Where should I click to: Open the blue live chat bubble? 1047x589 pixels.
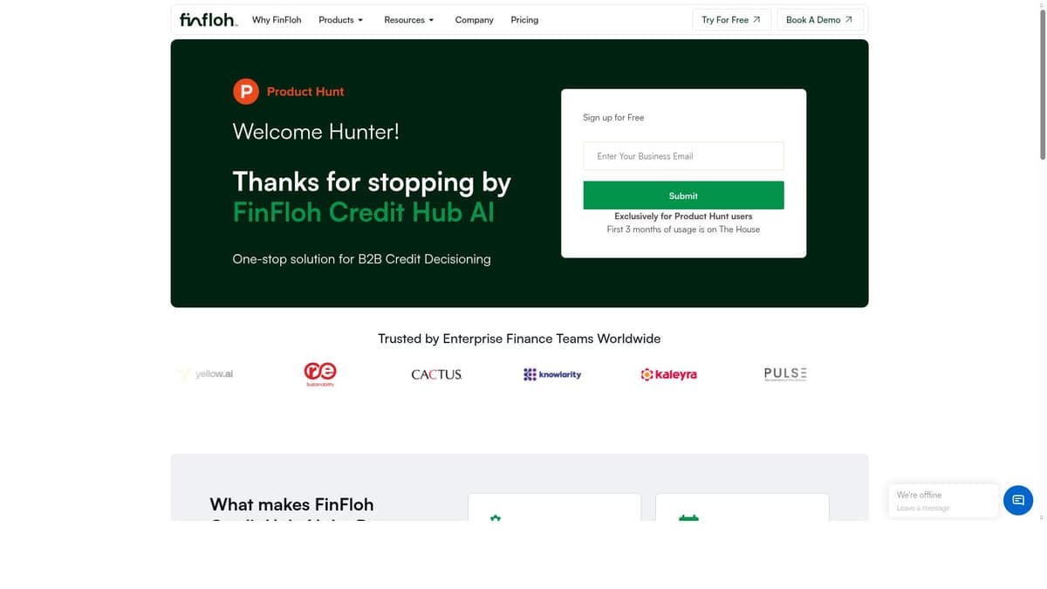1017,500
